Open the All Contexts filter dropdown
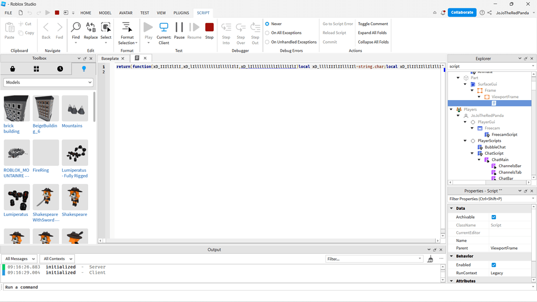537x302 pixels. coord(57,259)
